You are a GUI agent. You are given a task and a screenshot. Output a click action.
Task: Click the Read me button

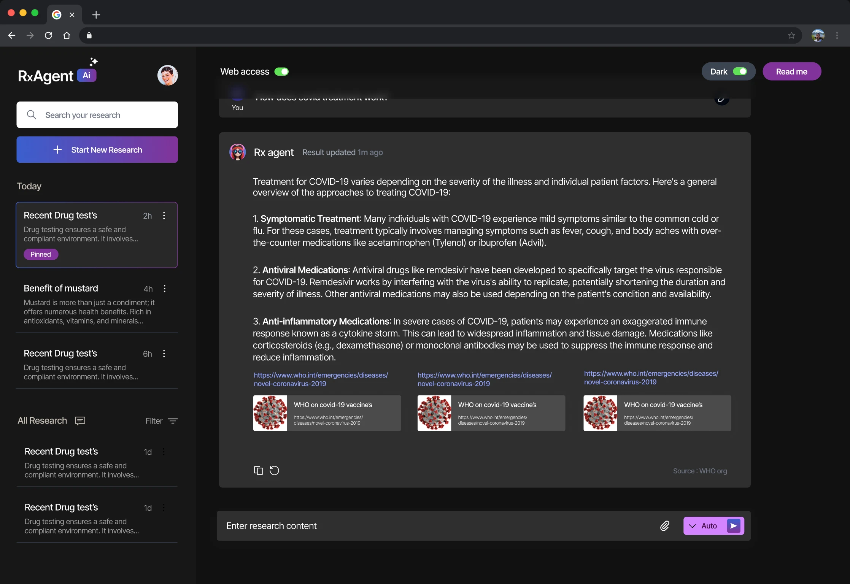(x=791, y=71)
